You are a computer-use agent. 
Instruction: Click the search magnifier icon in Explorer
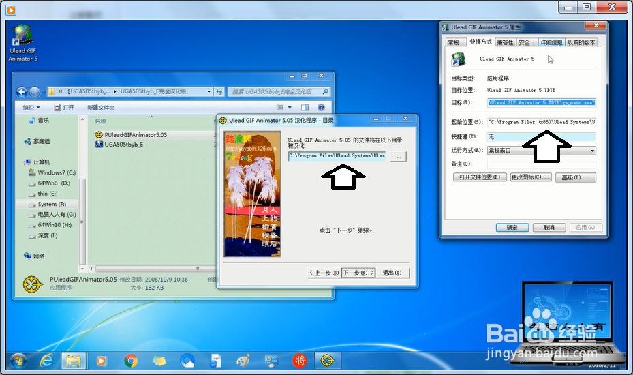click(325, 92)
